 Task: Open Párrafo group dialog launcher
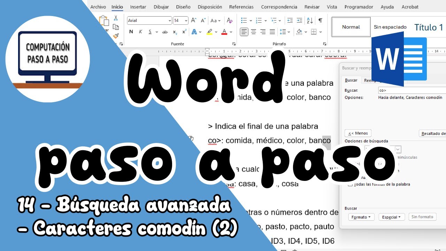pyautogui.click(x=324, y=44)
